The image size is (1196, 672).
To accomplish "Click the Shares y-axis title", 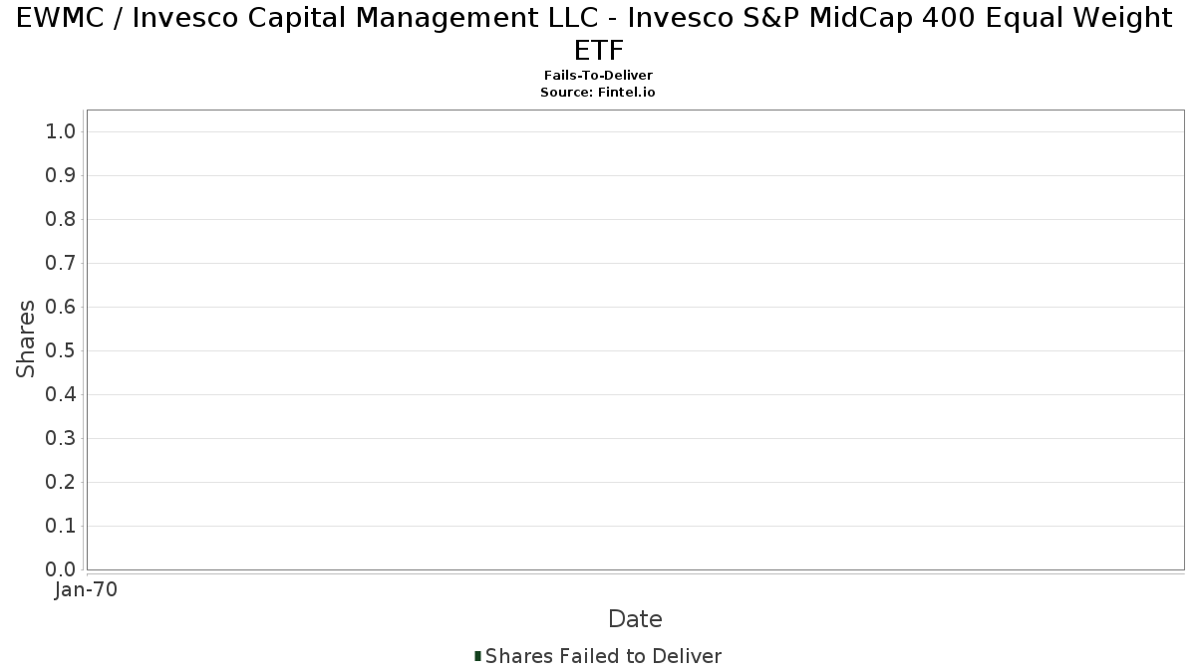I will [x=26, y=338].
